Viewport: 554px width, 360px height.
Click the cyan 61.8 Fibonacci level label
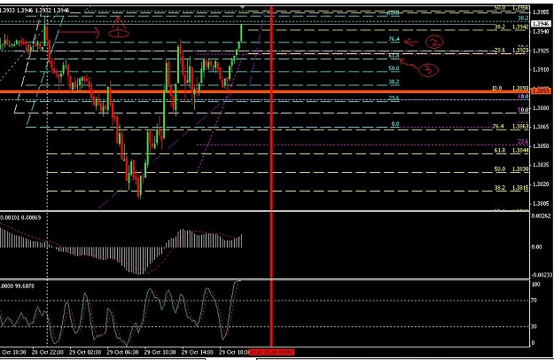coord(394,56)
